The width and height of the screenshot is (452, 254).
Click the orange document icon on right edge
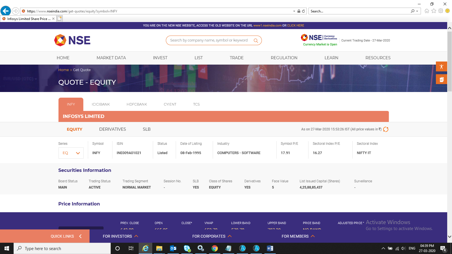click(x=442, y=79)
